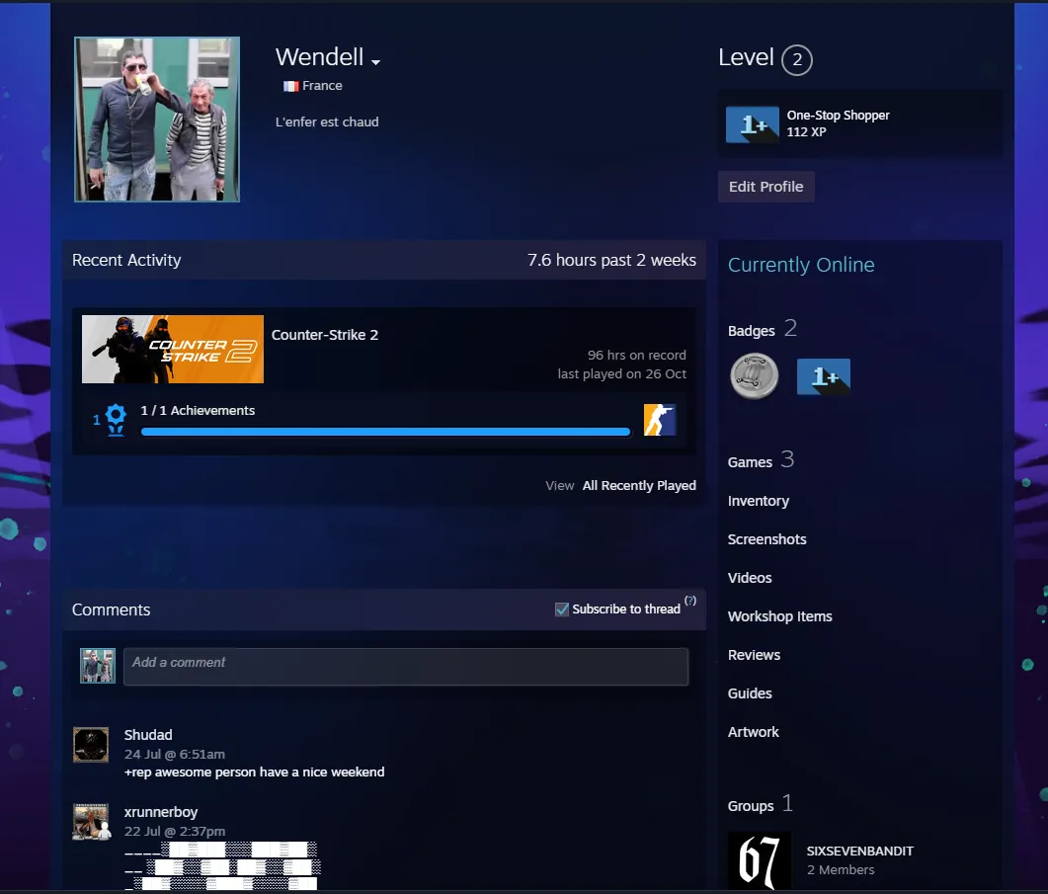This screenshot has width=1048, height=894.
Task: Open Workshop Items
Action: (779, 616)
